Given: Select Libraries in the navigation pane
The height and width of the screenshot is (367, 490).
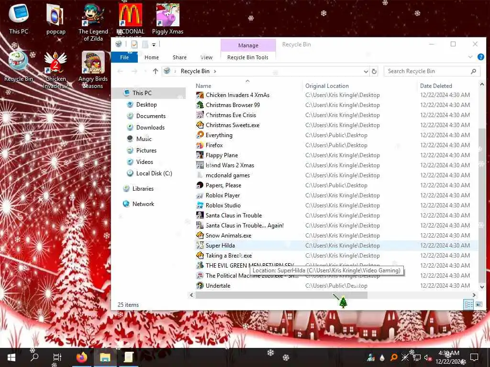Looking at the screenshot, I should tap(143, 189).
